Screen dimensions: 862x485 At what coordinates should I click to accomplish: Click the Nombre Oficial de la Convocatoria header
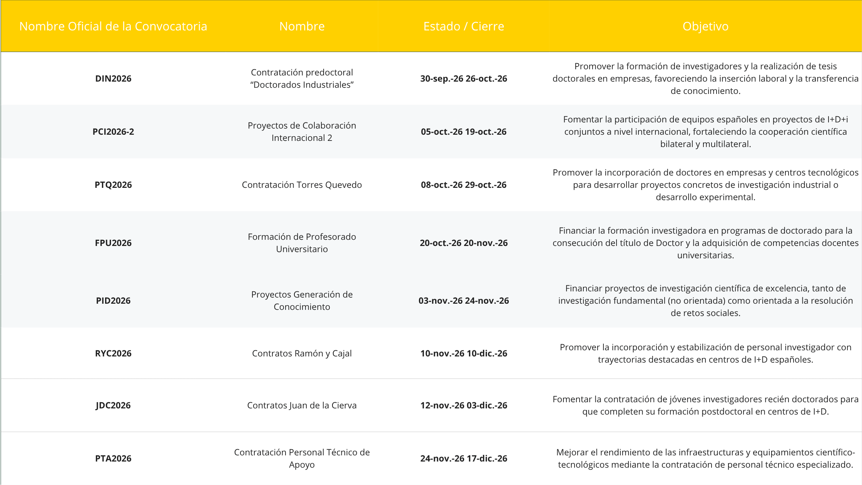coord(113,26)
